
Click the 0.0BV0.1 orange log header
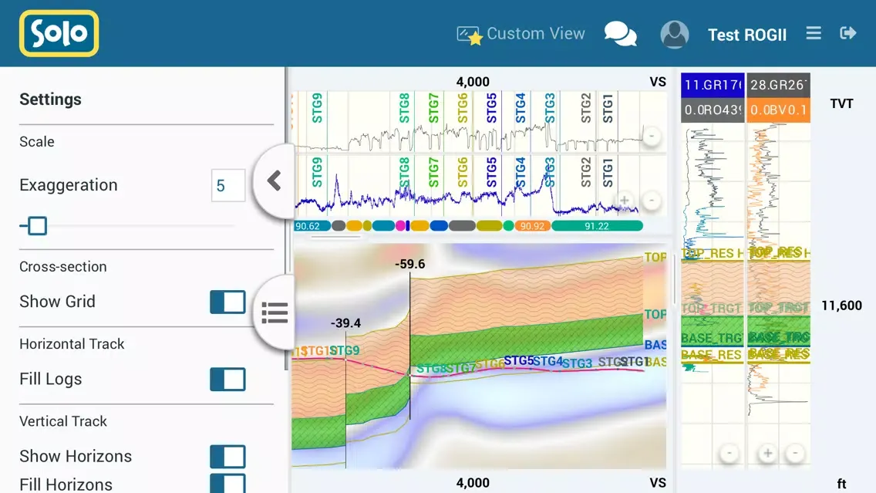pyautogui.click(x=778, y=110)
